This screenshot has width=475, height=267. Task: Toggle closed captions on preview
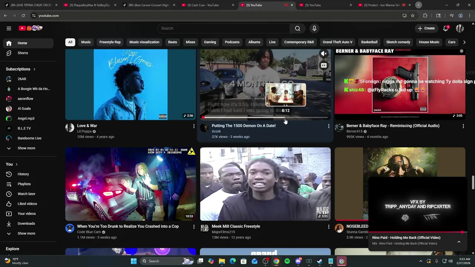[x=324, y=66]
